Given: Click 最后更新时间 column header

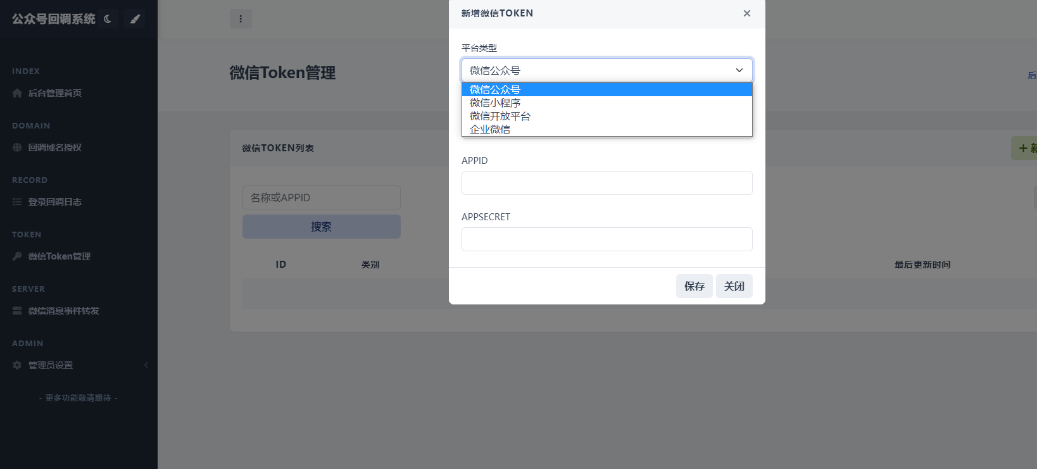Looking at the screenshot, I should [x=922, y=265].
